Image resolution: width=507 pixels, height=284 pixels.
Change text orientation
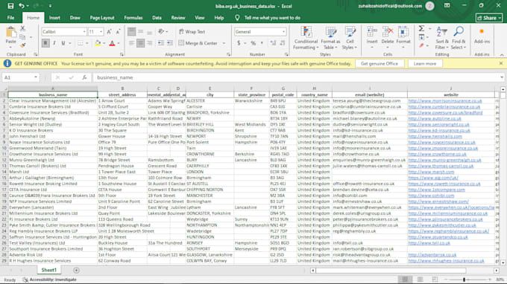point(161,31)
